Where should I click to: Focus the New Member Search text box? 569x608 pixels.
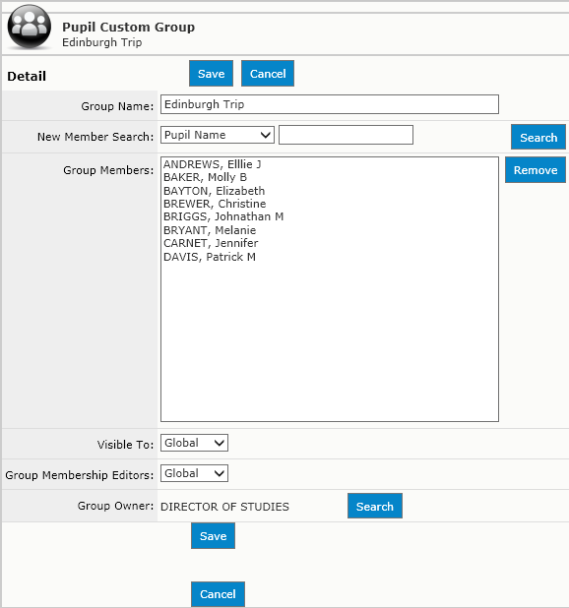click(346, 135)
